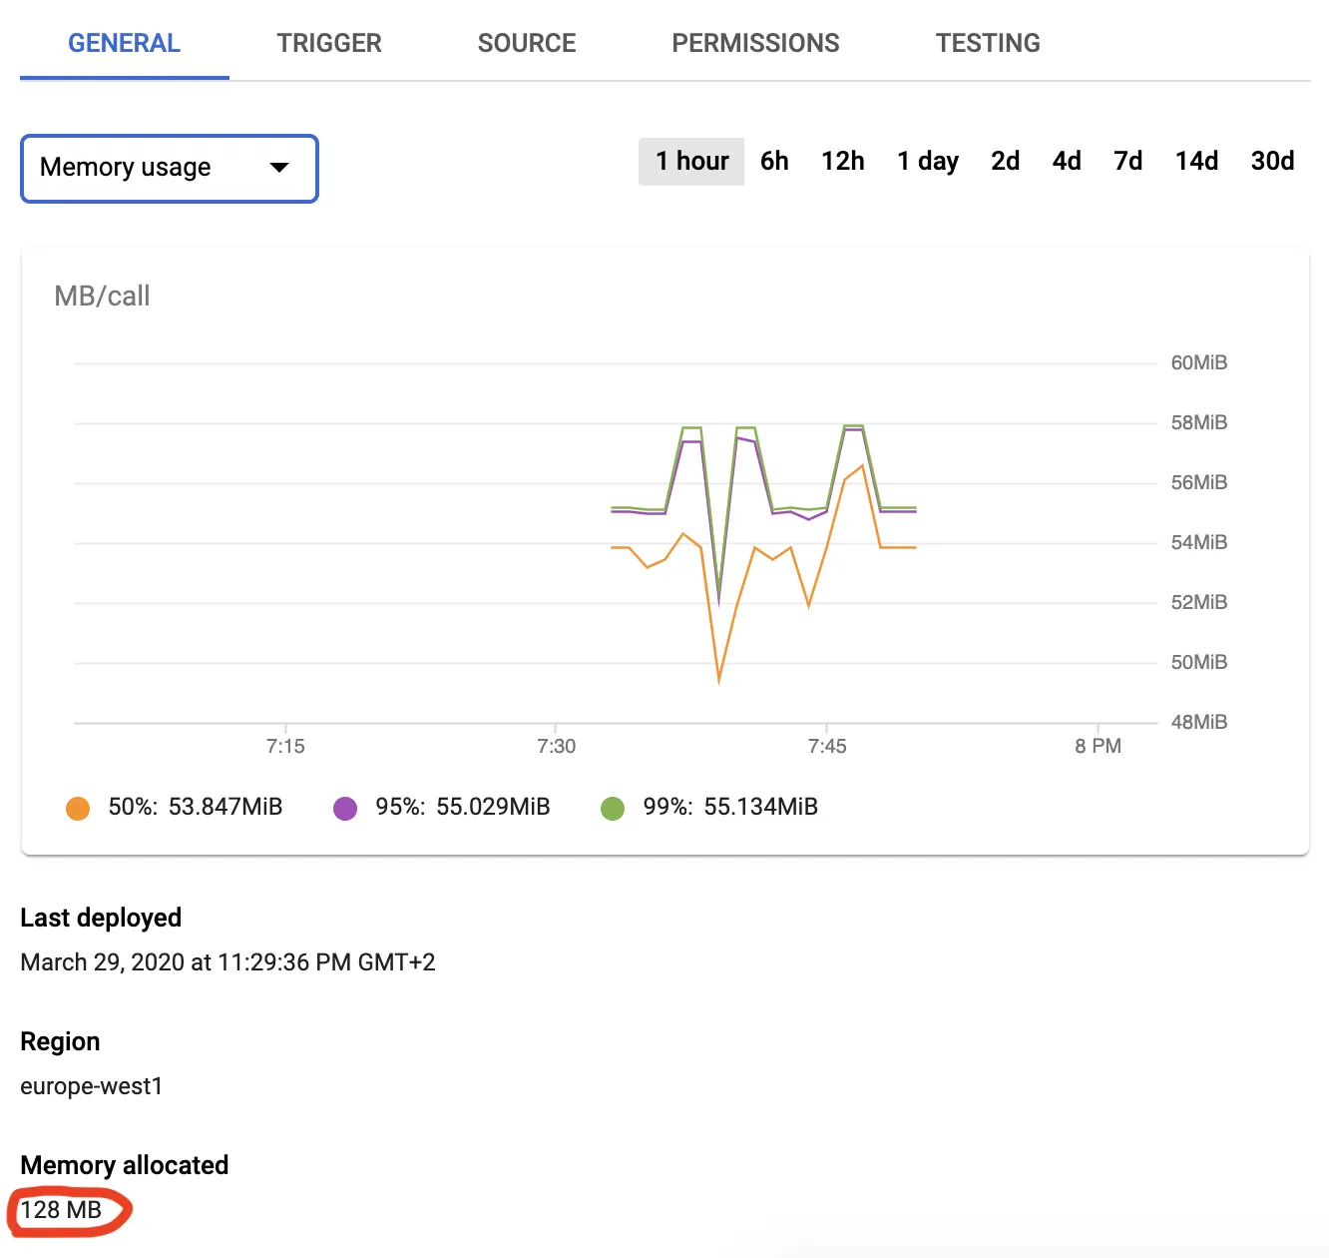Select the 4d time range

(1067, 161)
